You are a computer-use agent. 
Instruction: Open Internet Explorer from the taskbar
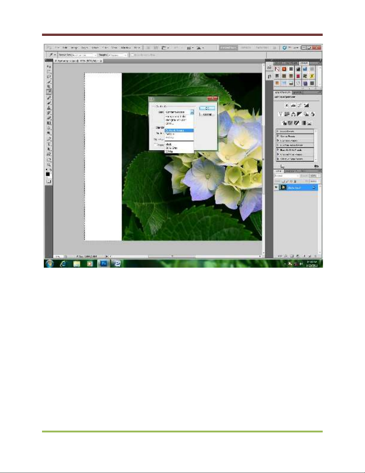click(63, 264)
